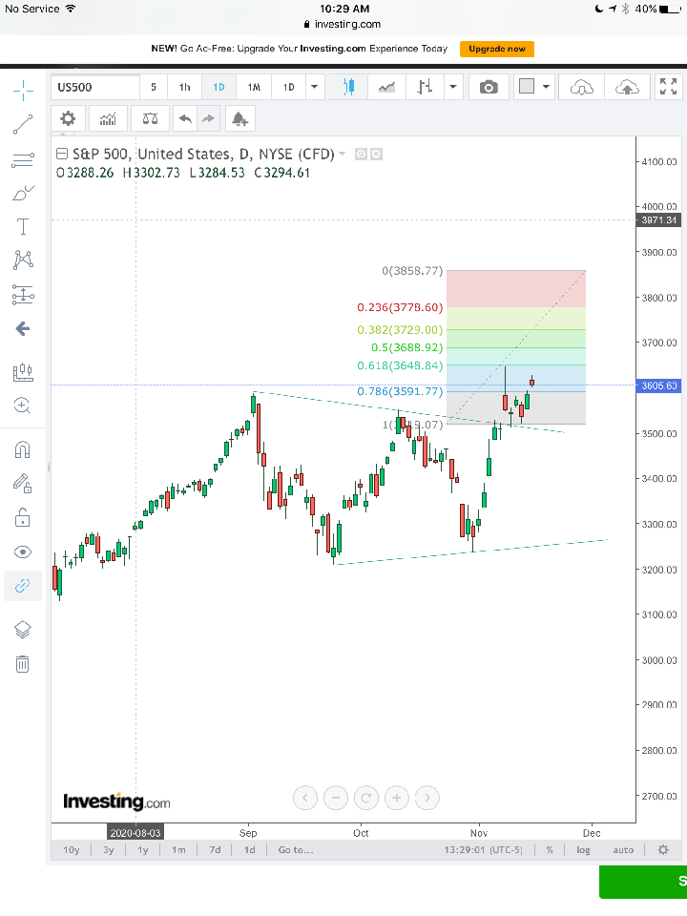
Task: Save chart layout to cloud
Action: coord(627,87)
